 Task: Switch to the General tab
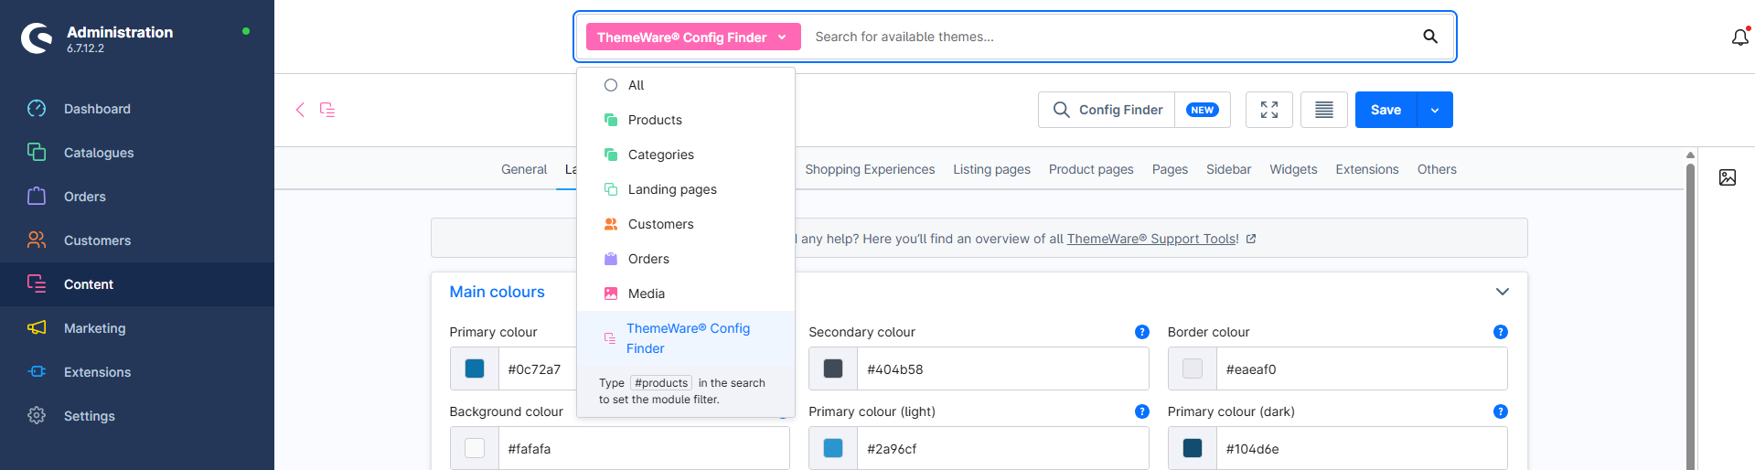click(524, 169)
